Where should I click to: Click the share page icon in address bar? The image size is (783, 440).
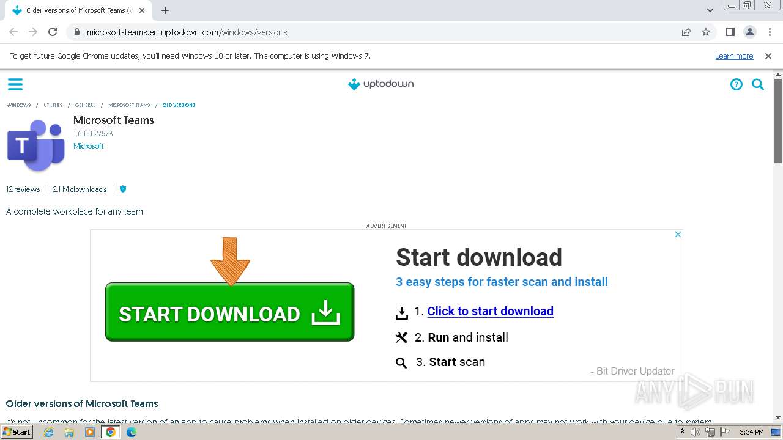[x=686, y=32]
